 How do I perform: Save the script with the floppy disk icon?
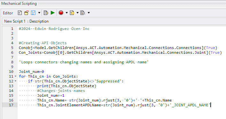(x=33, y=13)
